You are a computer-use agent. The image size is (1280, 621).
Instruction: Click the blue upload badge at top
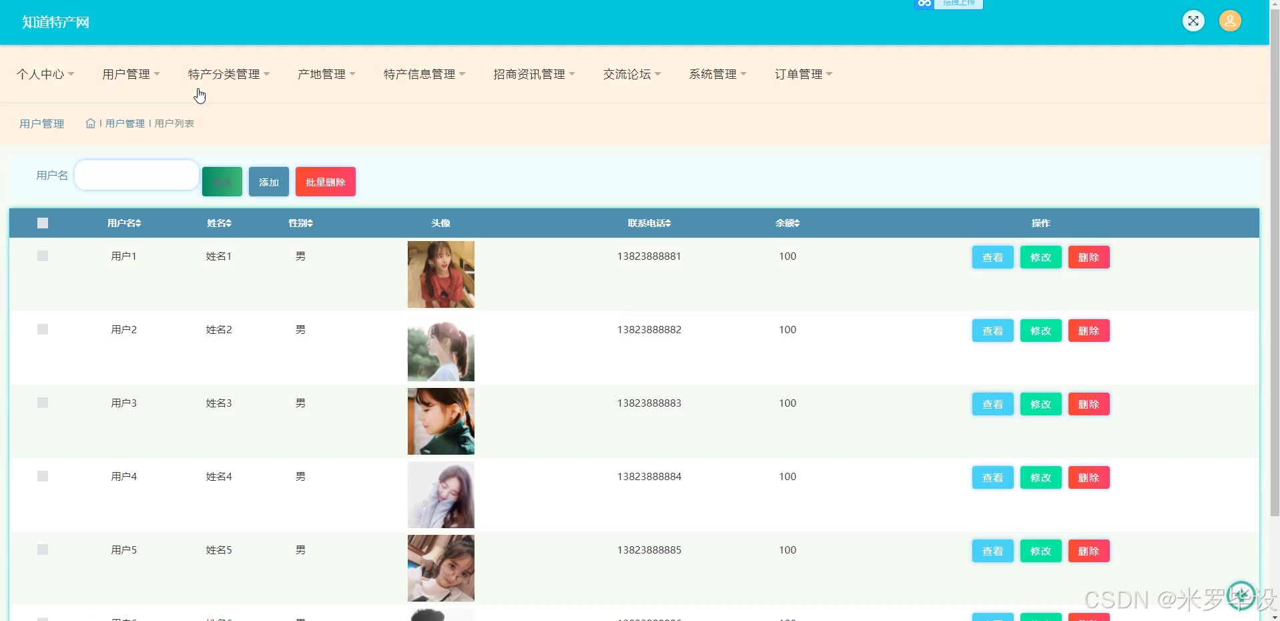click(948, 4)
